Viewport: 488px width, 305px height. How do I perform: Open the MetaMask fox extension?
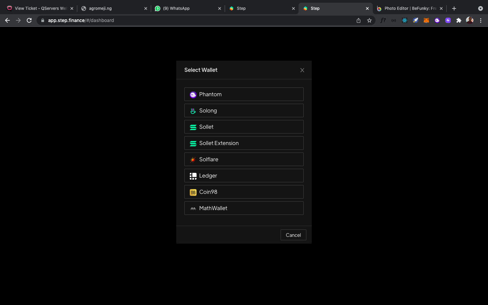(x=426, y=20)
